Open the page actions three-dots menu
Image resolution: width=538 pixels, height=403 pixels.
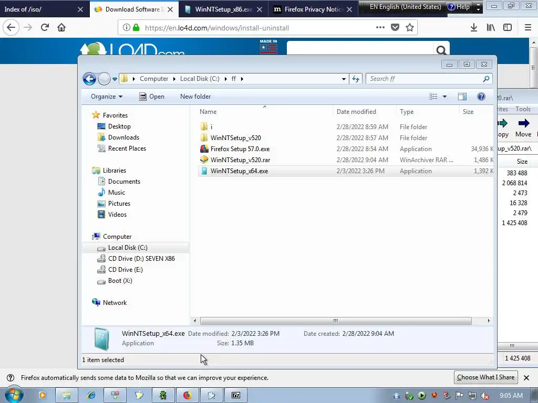[380, 27]
